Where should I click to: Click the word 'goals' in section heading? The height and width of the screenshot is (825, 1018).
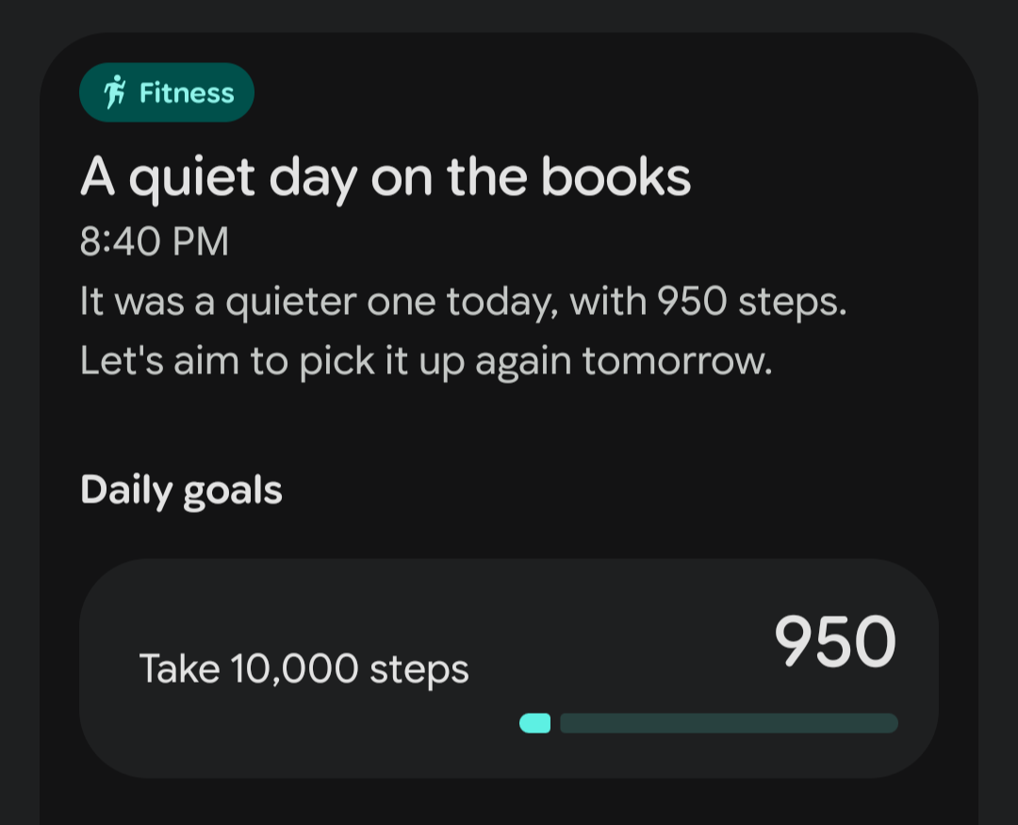tap(233, 492)
